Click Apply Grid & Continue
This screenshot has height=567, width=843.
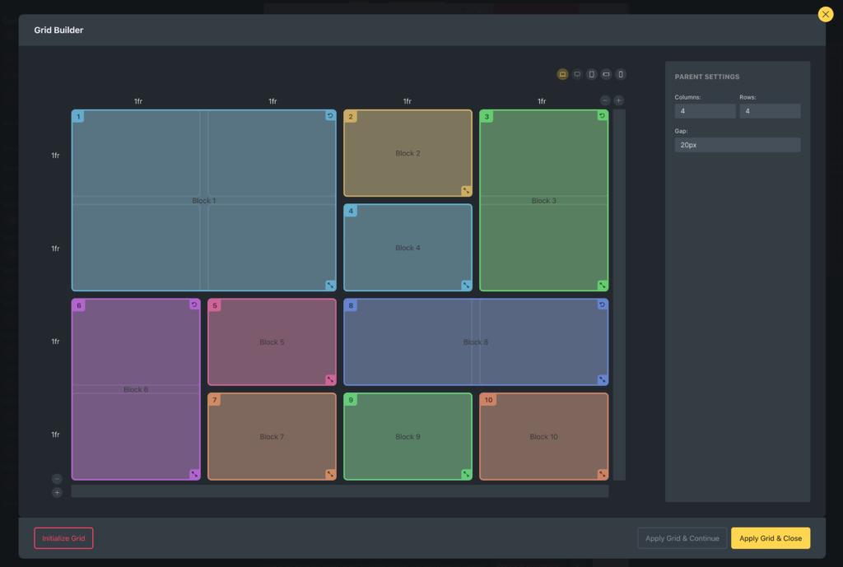[x=682, y=538]
